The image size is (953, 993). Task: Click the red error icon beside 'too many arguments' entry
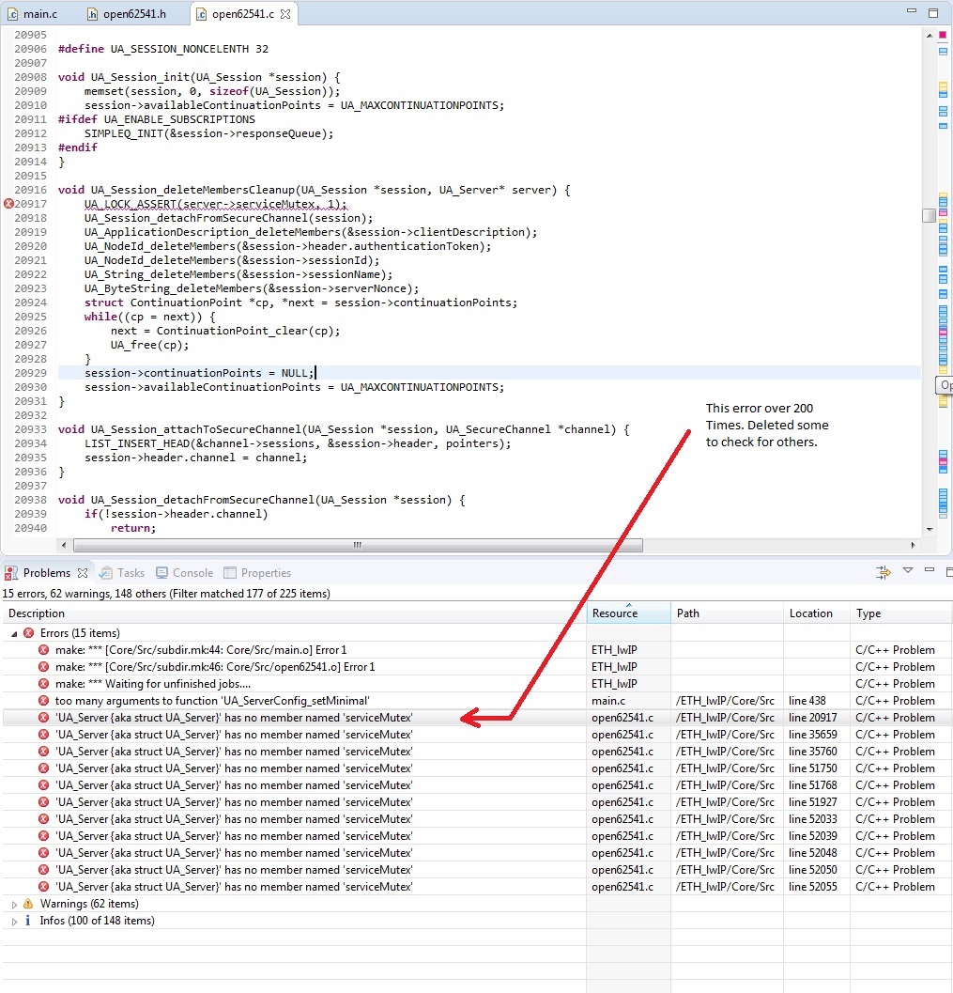tap(45, 700)
